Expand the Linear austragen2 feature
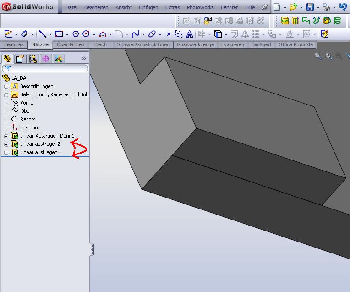Image resolution: width=350 pixels, height=292 pixels. tap(6, 144)
